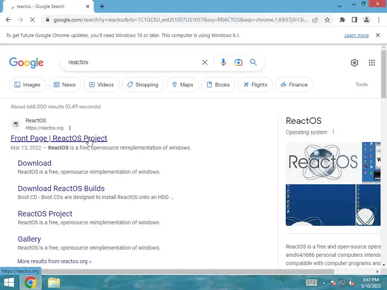Open the Google apps grid

click(372, 63)
